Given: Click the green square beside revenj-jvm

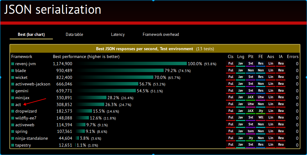Looking at the screenshot, I should pyautogui.click(x=13, y=64).
